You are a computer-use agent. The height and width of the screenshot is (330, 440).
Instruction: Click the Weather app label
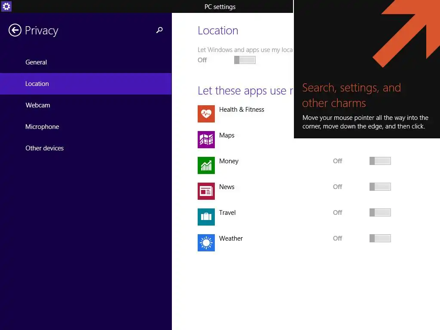(x=231, y=238)
